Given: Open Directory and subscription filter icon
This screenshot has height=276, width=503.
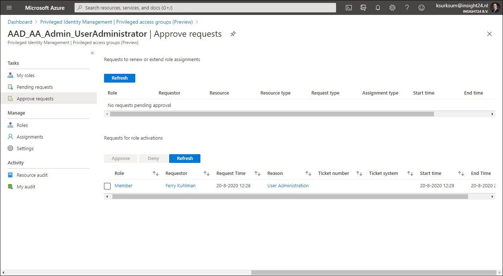Looking at the screenshot, I should [363, 8].
